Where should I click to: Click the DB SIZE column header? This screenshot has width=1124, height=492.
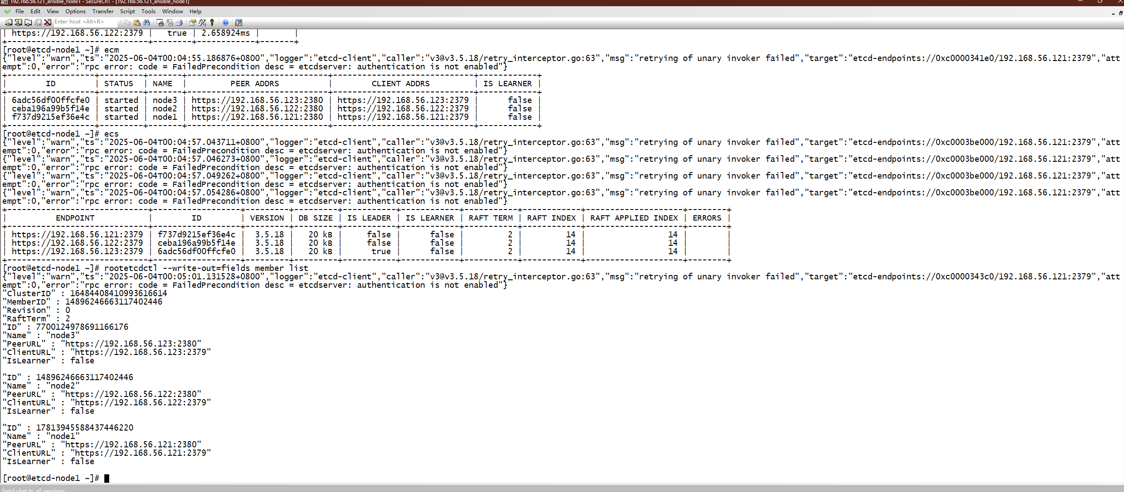point(316,218)
